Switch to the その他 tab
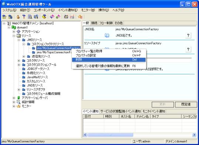Screen dimensions: 199x145 tap(118, 23)
